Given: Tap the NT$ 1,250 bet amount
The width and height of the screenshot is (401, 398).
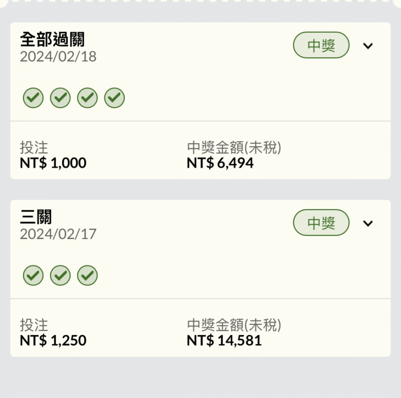Looking at the screenshot, I should [x=53, y=340].
